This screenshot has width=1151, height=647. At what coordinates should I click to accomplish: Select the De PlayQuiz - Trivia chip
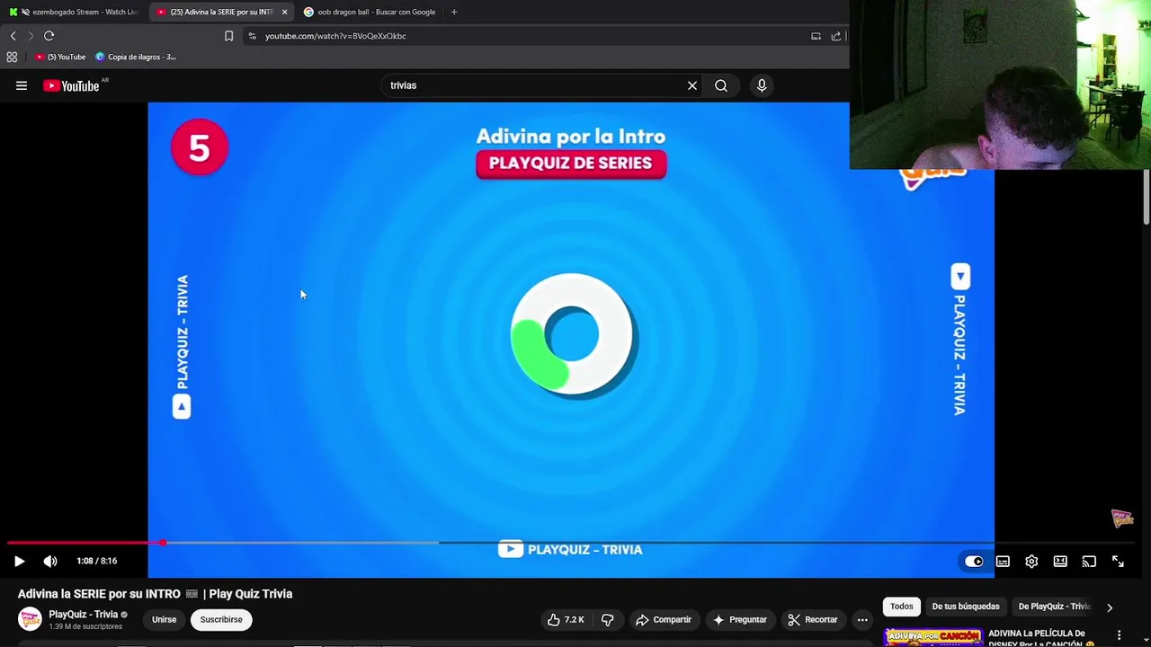pos(1053,607)
